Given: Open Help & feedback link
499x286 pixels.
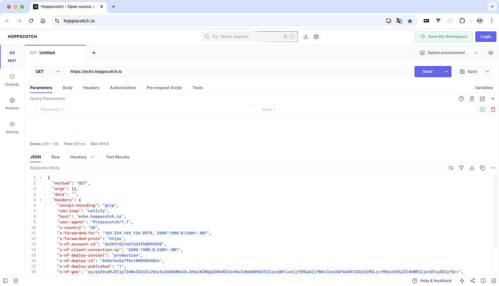Looking at the screenshot, I should (x=432, y=281).
